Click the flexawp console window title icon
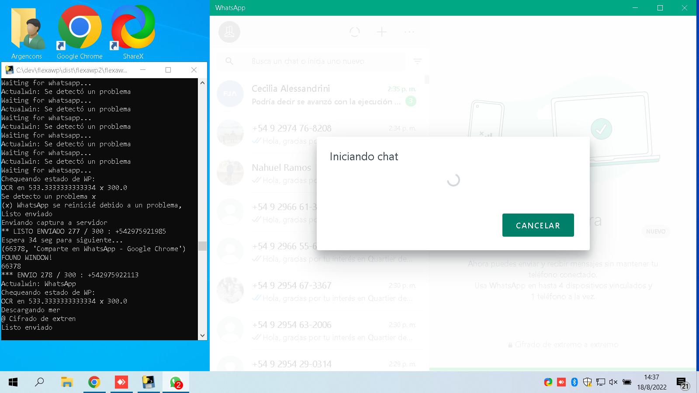The width and height of the screenshot is (699, 393). click(9, 70)
